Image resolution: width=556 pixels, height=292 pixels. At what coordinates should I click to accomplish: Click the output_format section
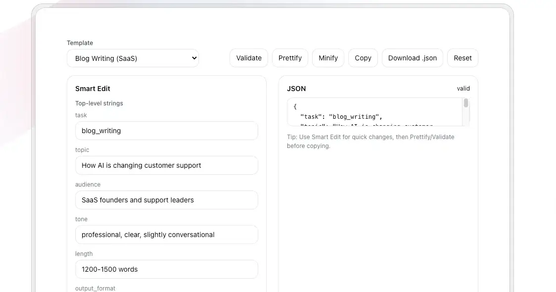(95, 288)
